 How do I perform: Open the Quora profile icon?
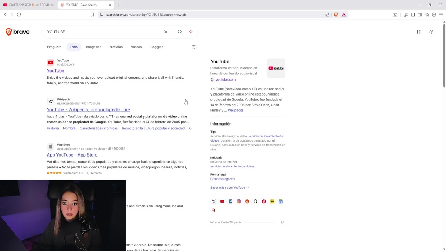214,210
